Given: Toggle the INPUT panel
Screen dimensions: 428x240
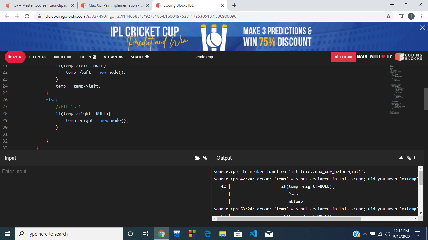Looking at the screenshot, I should click(x=62, y=57).
